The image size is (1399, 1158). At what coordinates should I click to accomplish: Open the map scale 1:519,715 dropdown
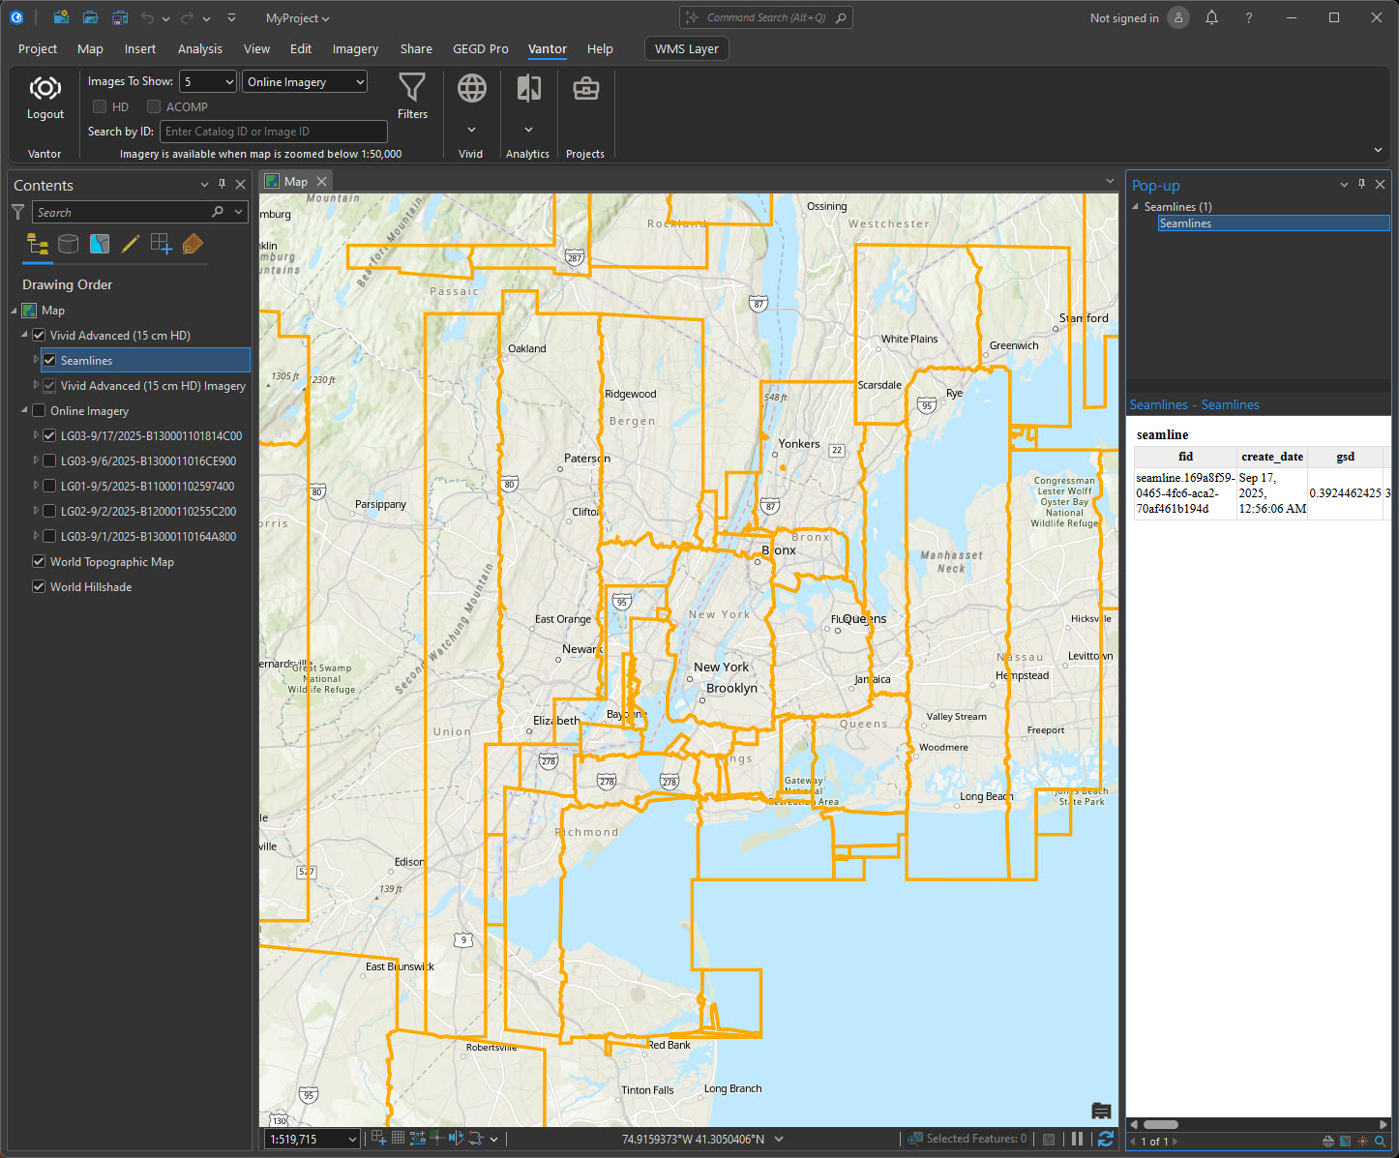coord(352,1140)
